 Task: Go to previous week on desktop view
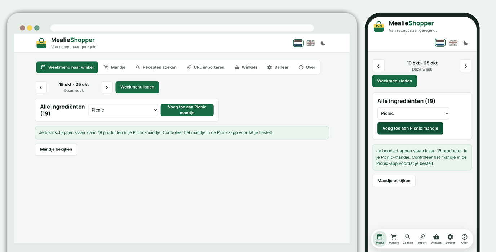click(x=41, y=87)
